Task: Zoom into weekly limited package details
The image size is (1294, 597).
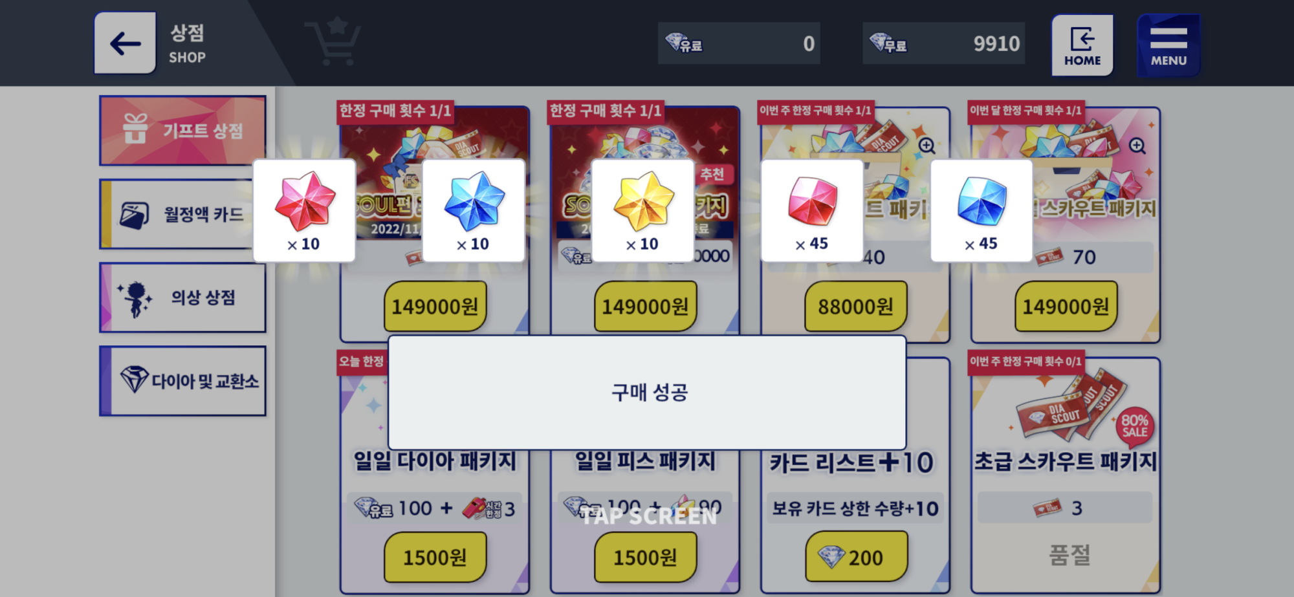Action: pyautogui.click(x=927, y=146)
